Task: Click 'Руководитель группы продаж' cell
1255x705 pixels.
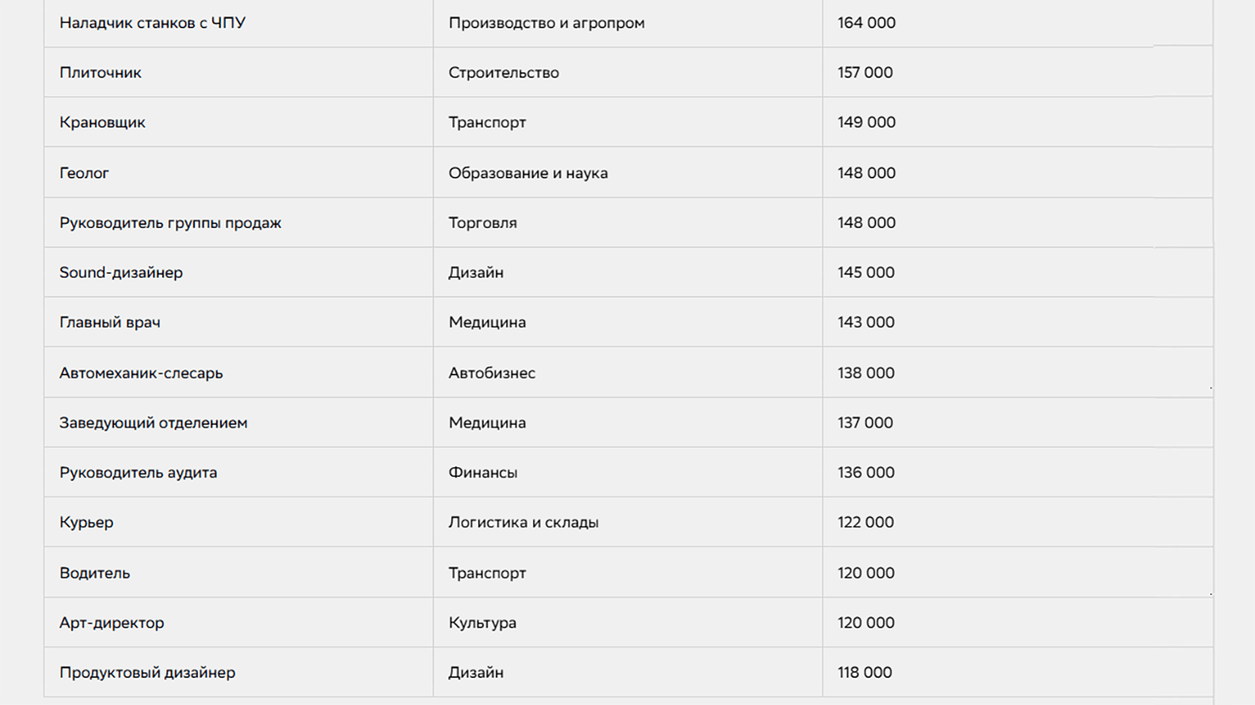Action: coord(170,222)
